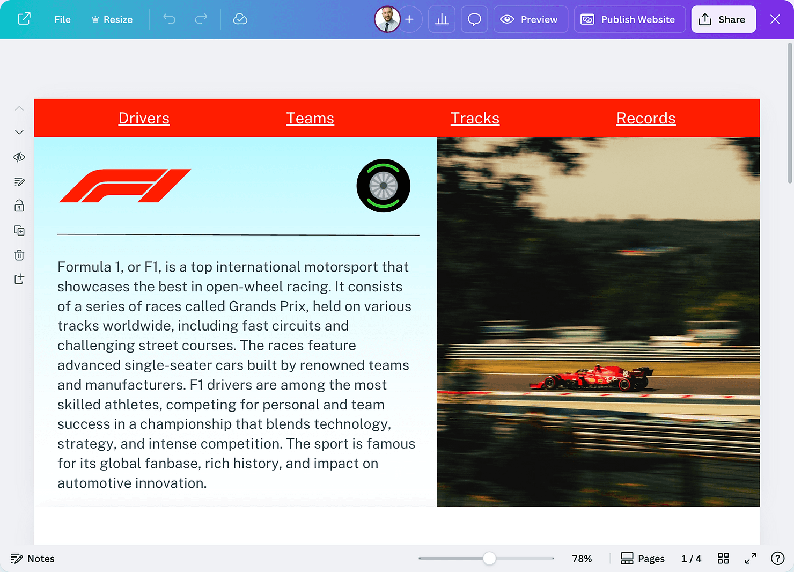
Task: Open grid view of pages
Action: click(x=723, y=559)
